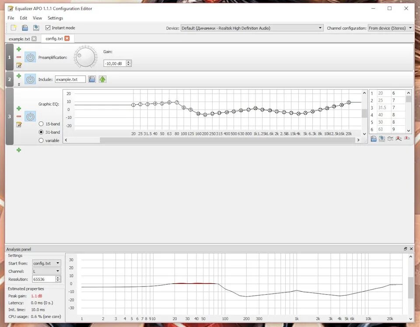
Task: Open the Device dropdown
Action: pos(252,28)
